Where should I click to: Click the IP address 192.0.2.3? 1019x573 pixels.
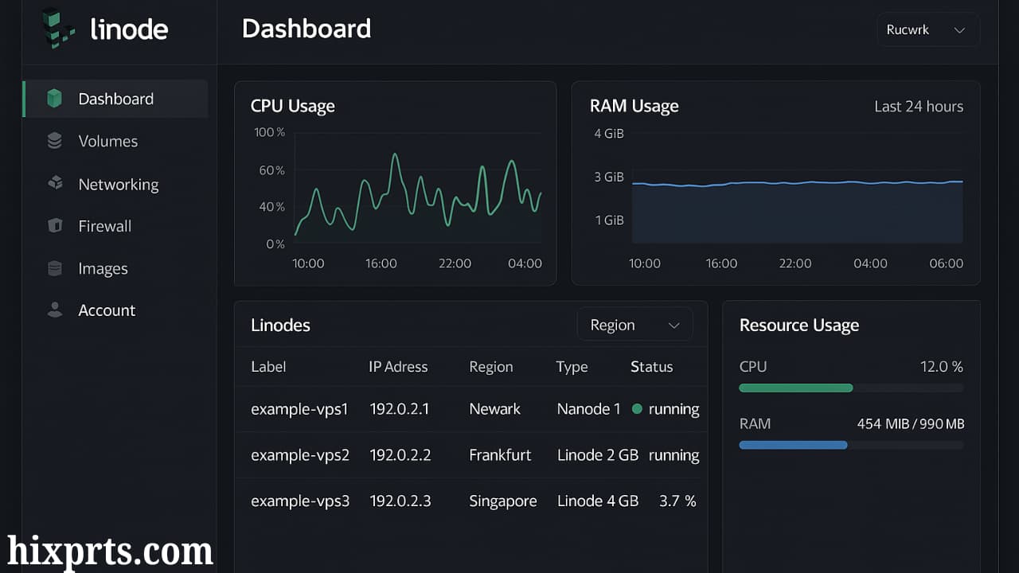coord(400,501)
